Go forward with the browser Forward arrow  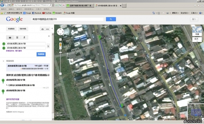6,5
